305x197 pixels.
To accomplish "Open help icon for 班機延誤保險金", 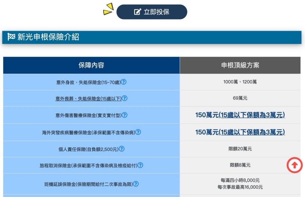I will click(x=136, y=184).
